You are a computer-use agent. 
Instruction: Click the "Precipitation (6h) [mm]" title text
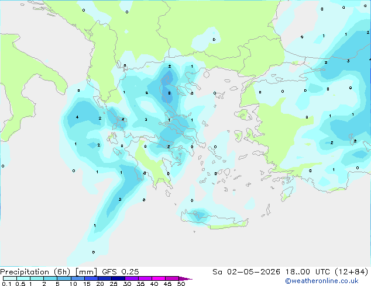point(48,272)
